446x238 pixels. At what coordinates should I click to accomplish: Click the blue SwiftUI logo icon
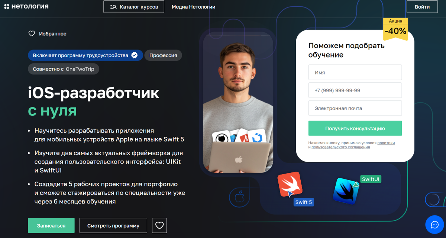pyautogui.click(x=346, y=191)
